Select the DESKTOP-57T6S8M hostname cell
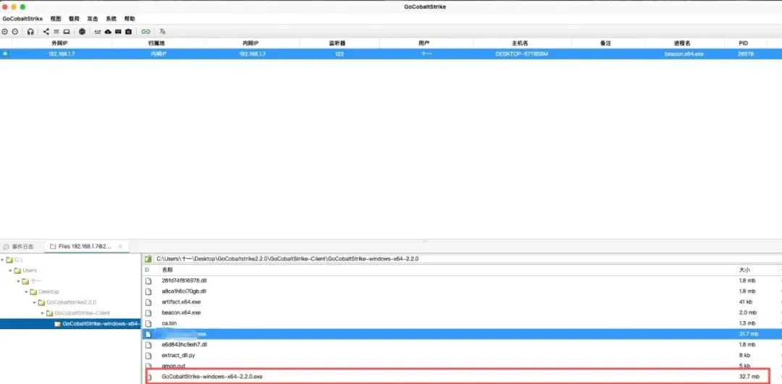 [521, 54]
